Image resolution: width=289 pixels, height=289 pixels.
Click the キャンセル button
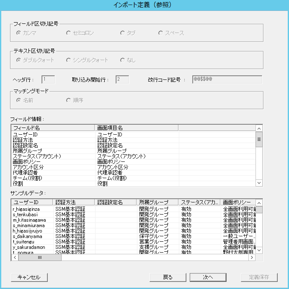pyautogui.click(x=29, y=277)
